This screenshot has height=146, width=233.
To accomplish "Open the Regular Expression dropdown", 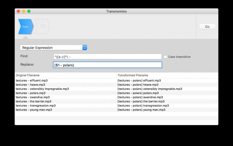I will click(53, 48).
